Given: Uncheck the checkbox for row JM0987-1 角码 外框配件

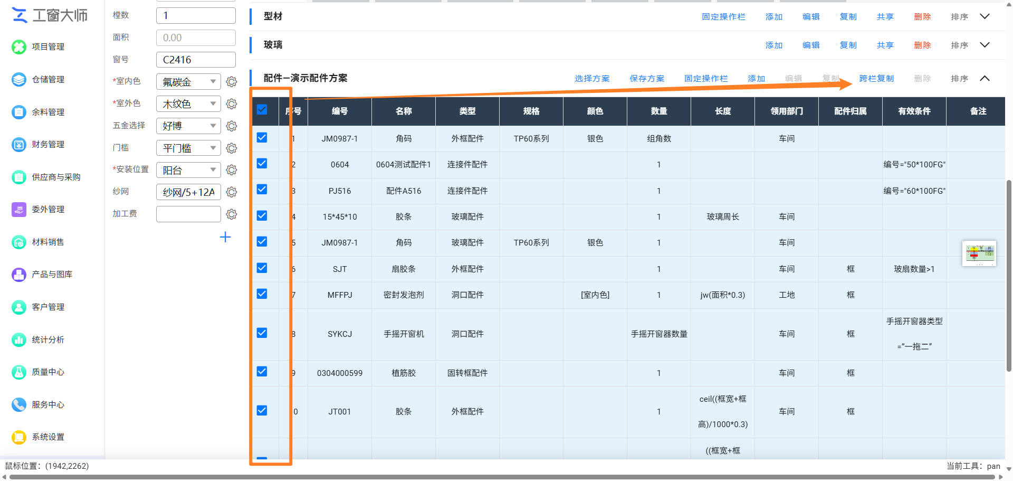Looking at the screenshot, I should click(x=262, y=138).
